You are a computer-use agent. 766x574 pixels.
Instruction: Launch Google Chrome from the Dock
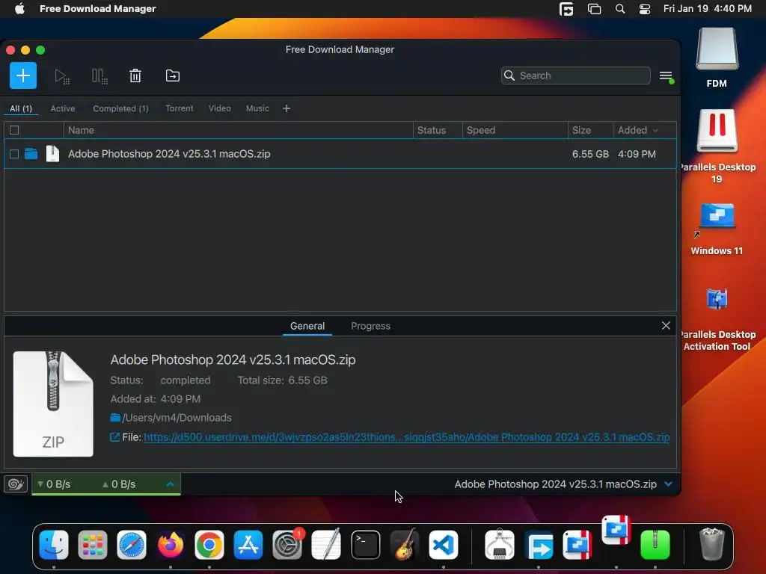coord(209,545)
